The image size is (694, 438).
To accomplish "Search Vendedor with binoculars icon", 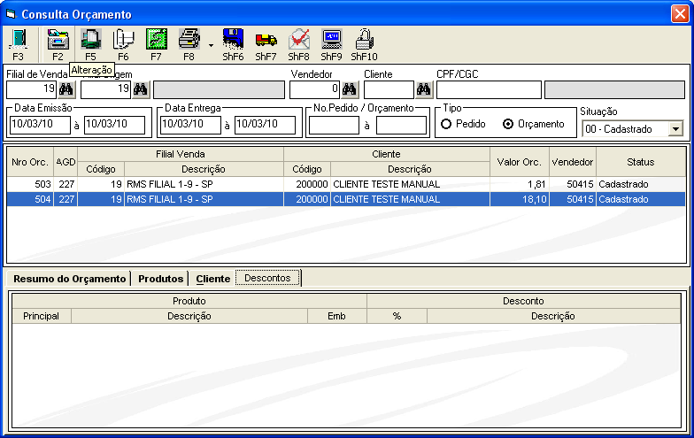I will click(x=349, y=90).
